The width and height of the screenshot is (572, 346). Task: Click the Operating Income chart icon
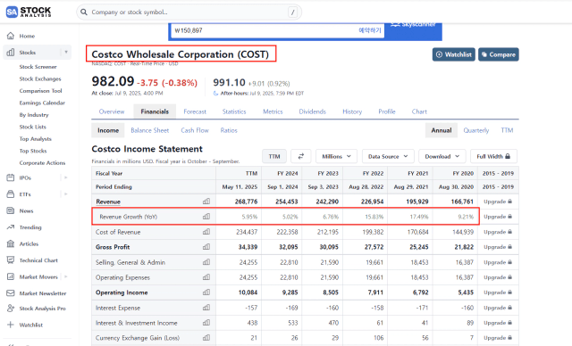(x=206, y=292)
